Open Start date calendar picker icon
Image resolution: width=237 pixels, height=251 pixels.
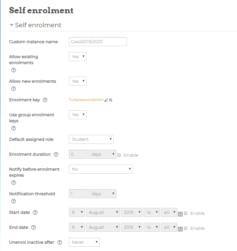pyautogui.click(x=180, y=214)
